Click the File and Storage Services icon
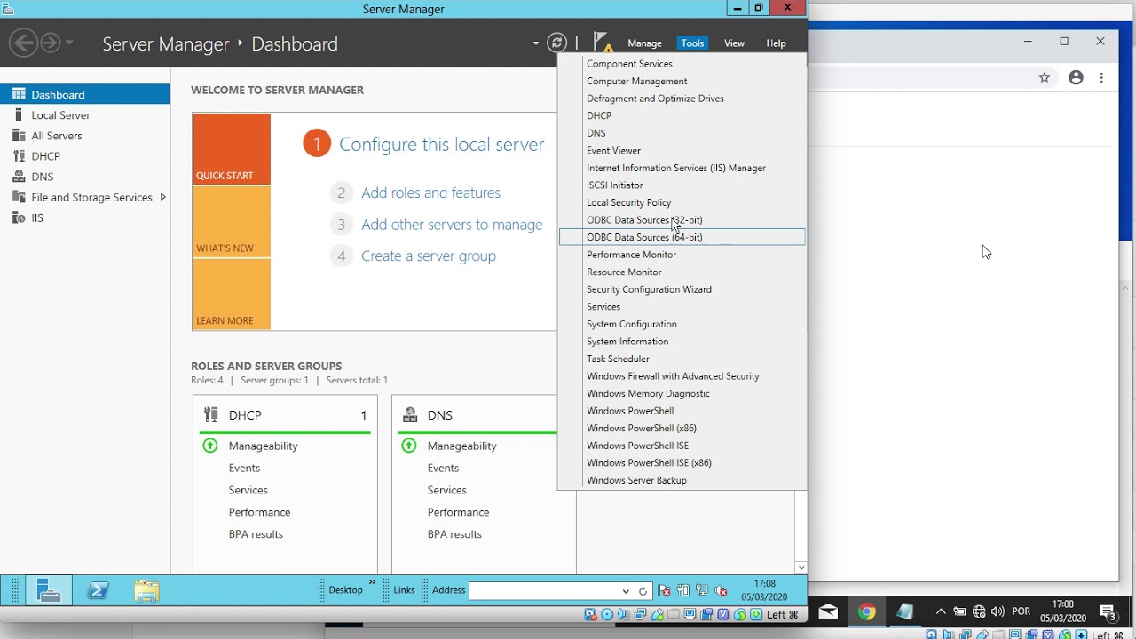Image resolution: width=1136 pixels, height=639 pixels. [19, 197]
